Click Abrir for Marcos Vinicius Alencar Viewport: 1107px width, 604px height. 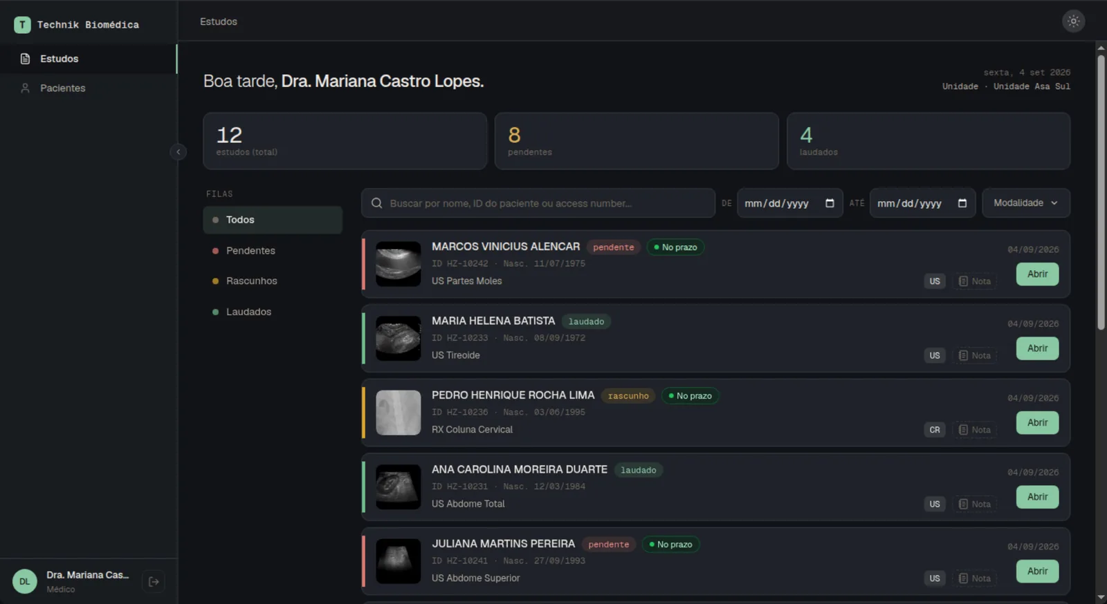click(x=1037, y=274)
